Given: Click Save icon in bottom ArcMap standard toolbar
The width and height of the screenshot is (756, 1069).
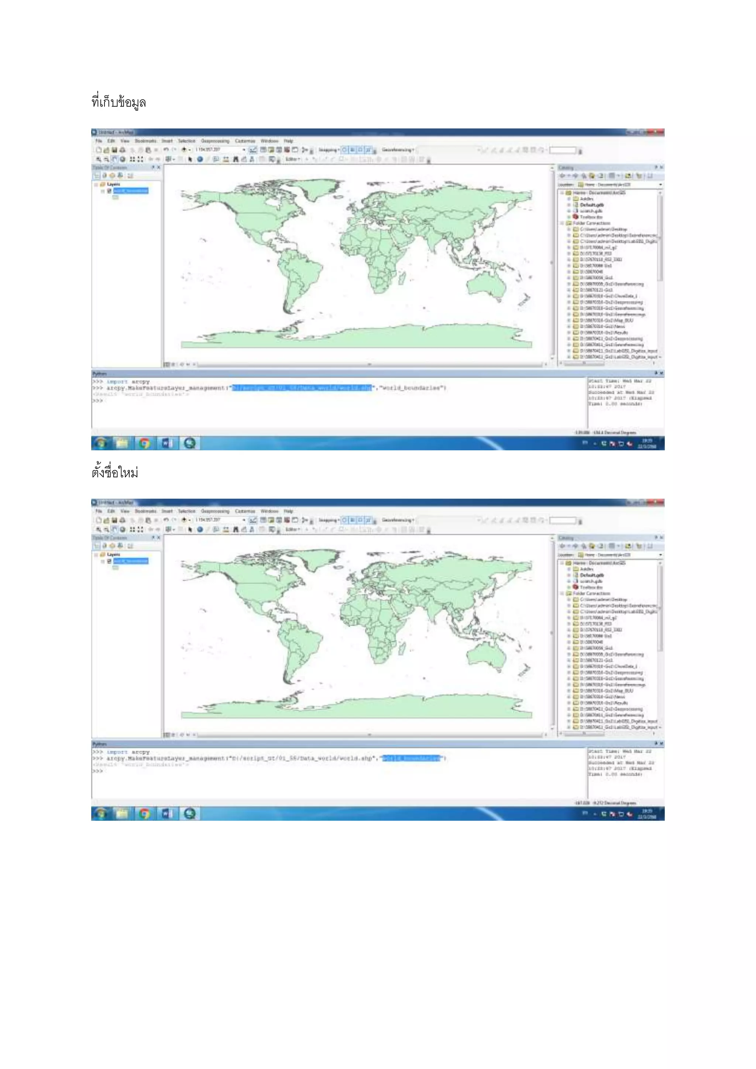Looking at the screenshot, I should (114, 520).
